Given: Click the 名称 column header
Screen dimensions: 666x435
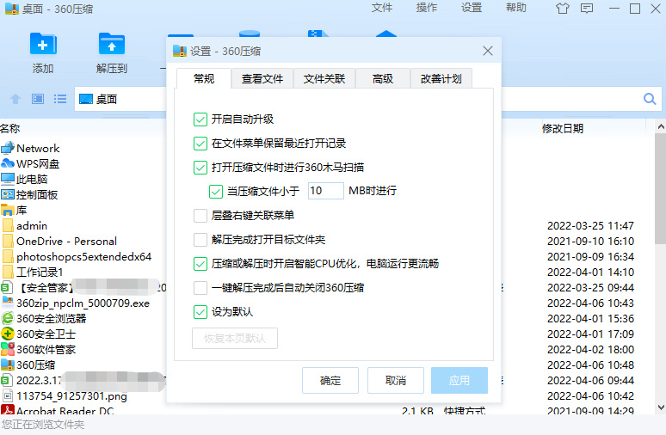Looking at the screenshot, I should 9,129.
